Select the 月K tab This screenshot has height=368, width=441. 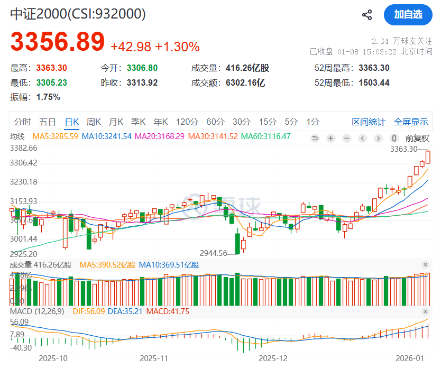click(116, 122)
